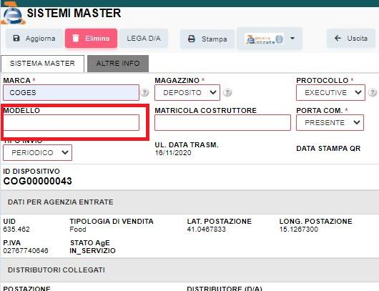
Task: Click the Food tipologia di vendita value
Action: point(78,229)
